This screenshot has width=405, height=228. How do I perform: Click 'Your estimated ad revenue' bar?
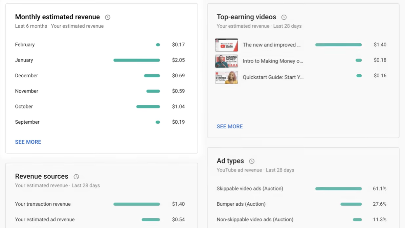[151, 219]
